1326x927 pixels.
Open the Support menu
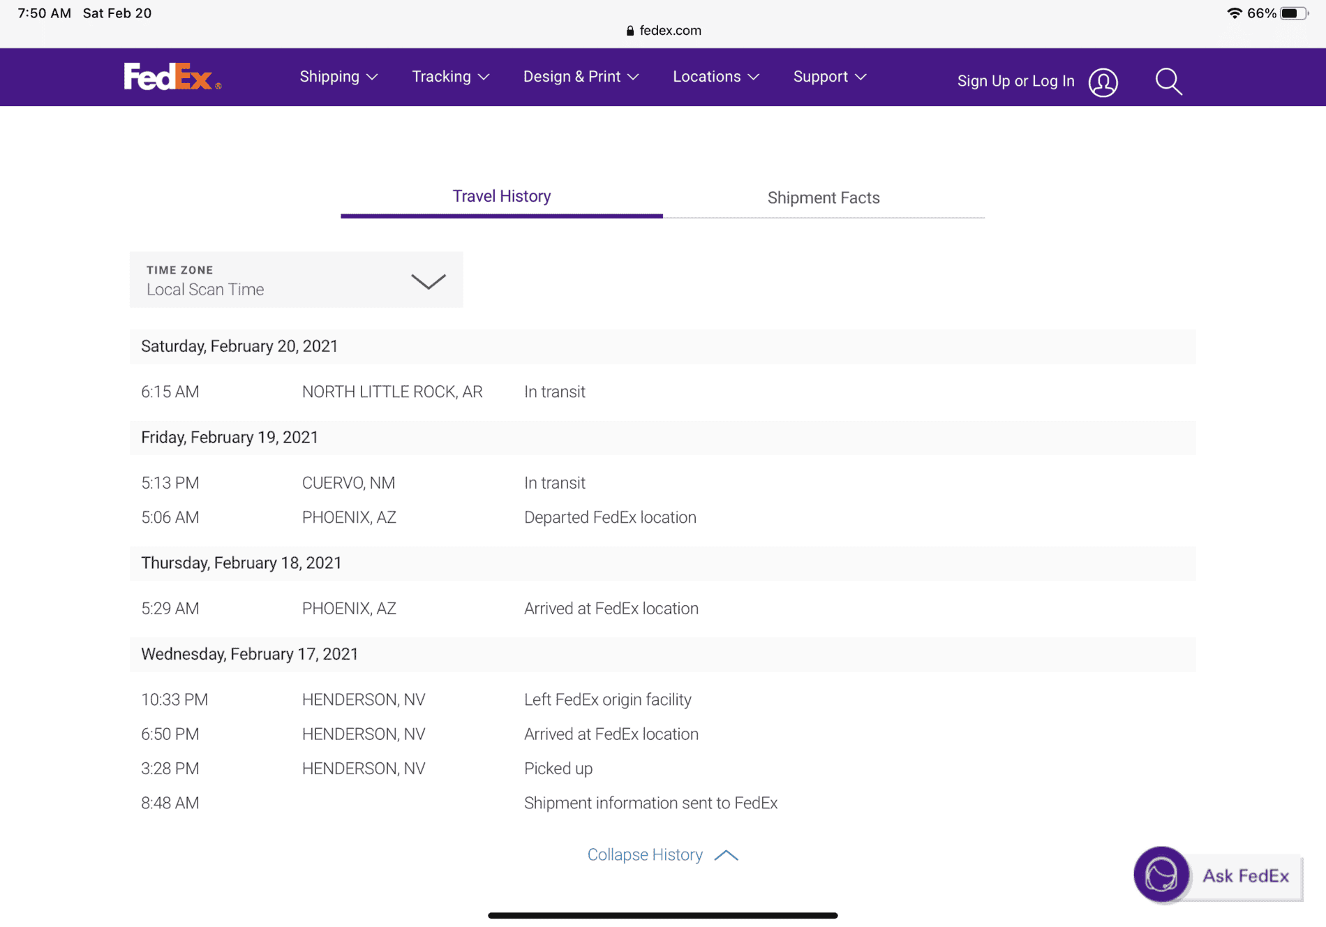pos(830,77)
